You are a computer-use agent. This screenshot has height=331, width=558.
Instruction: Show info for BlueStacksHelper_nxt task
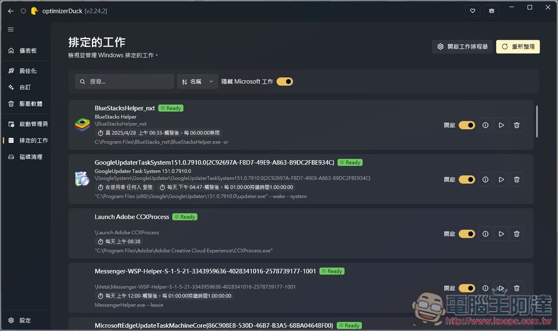tap(485, 125)
